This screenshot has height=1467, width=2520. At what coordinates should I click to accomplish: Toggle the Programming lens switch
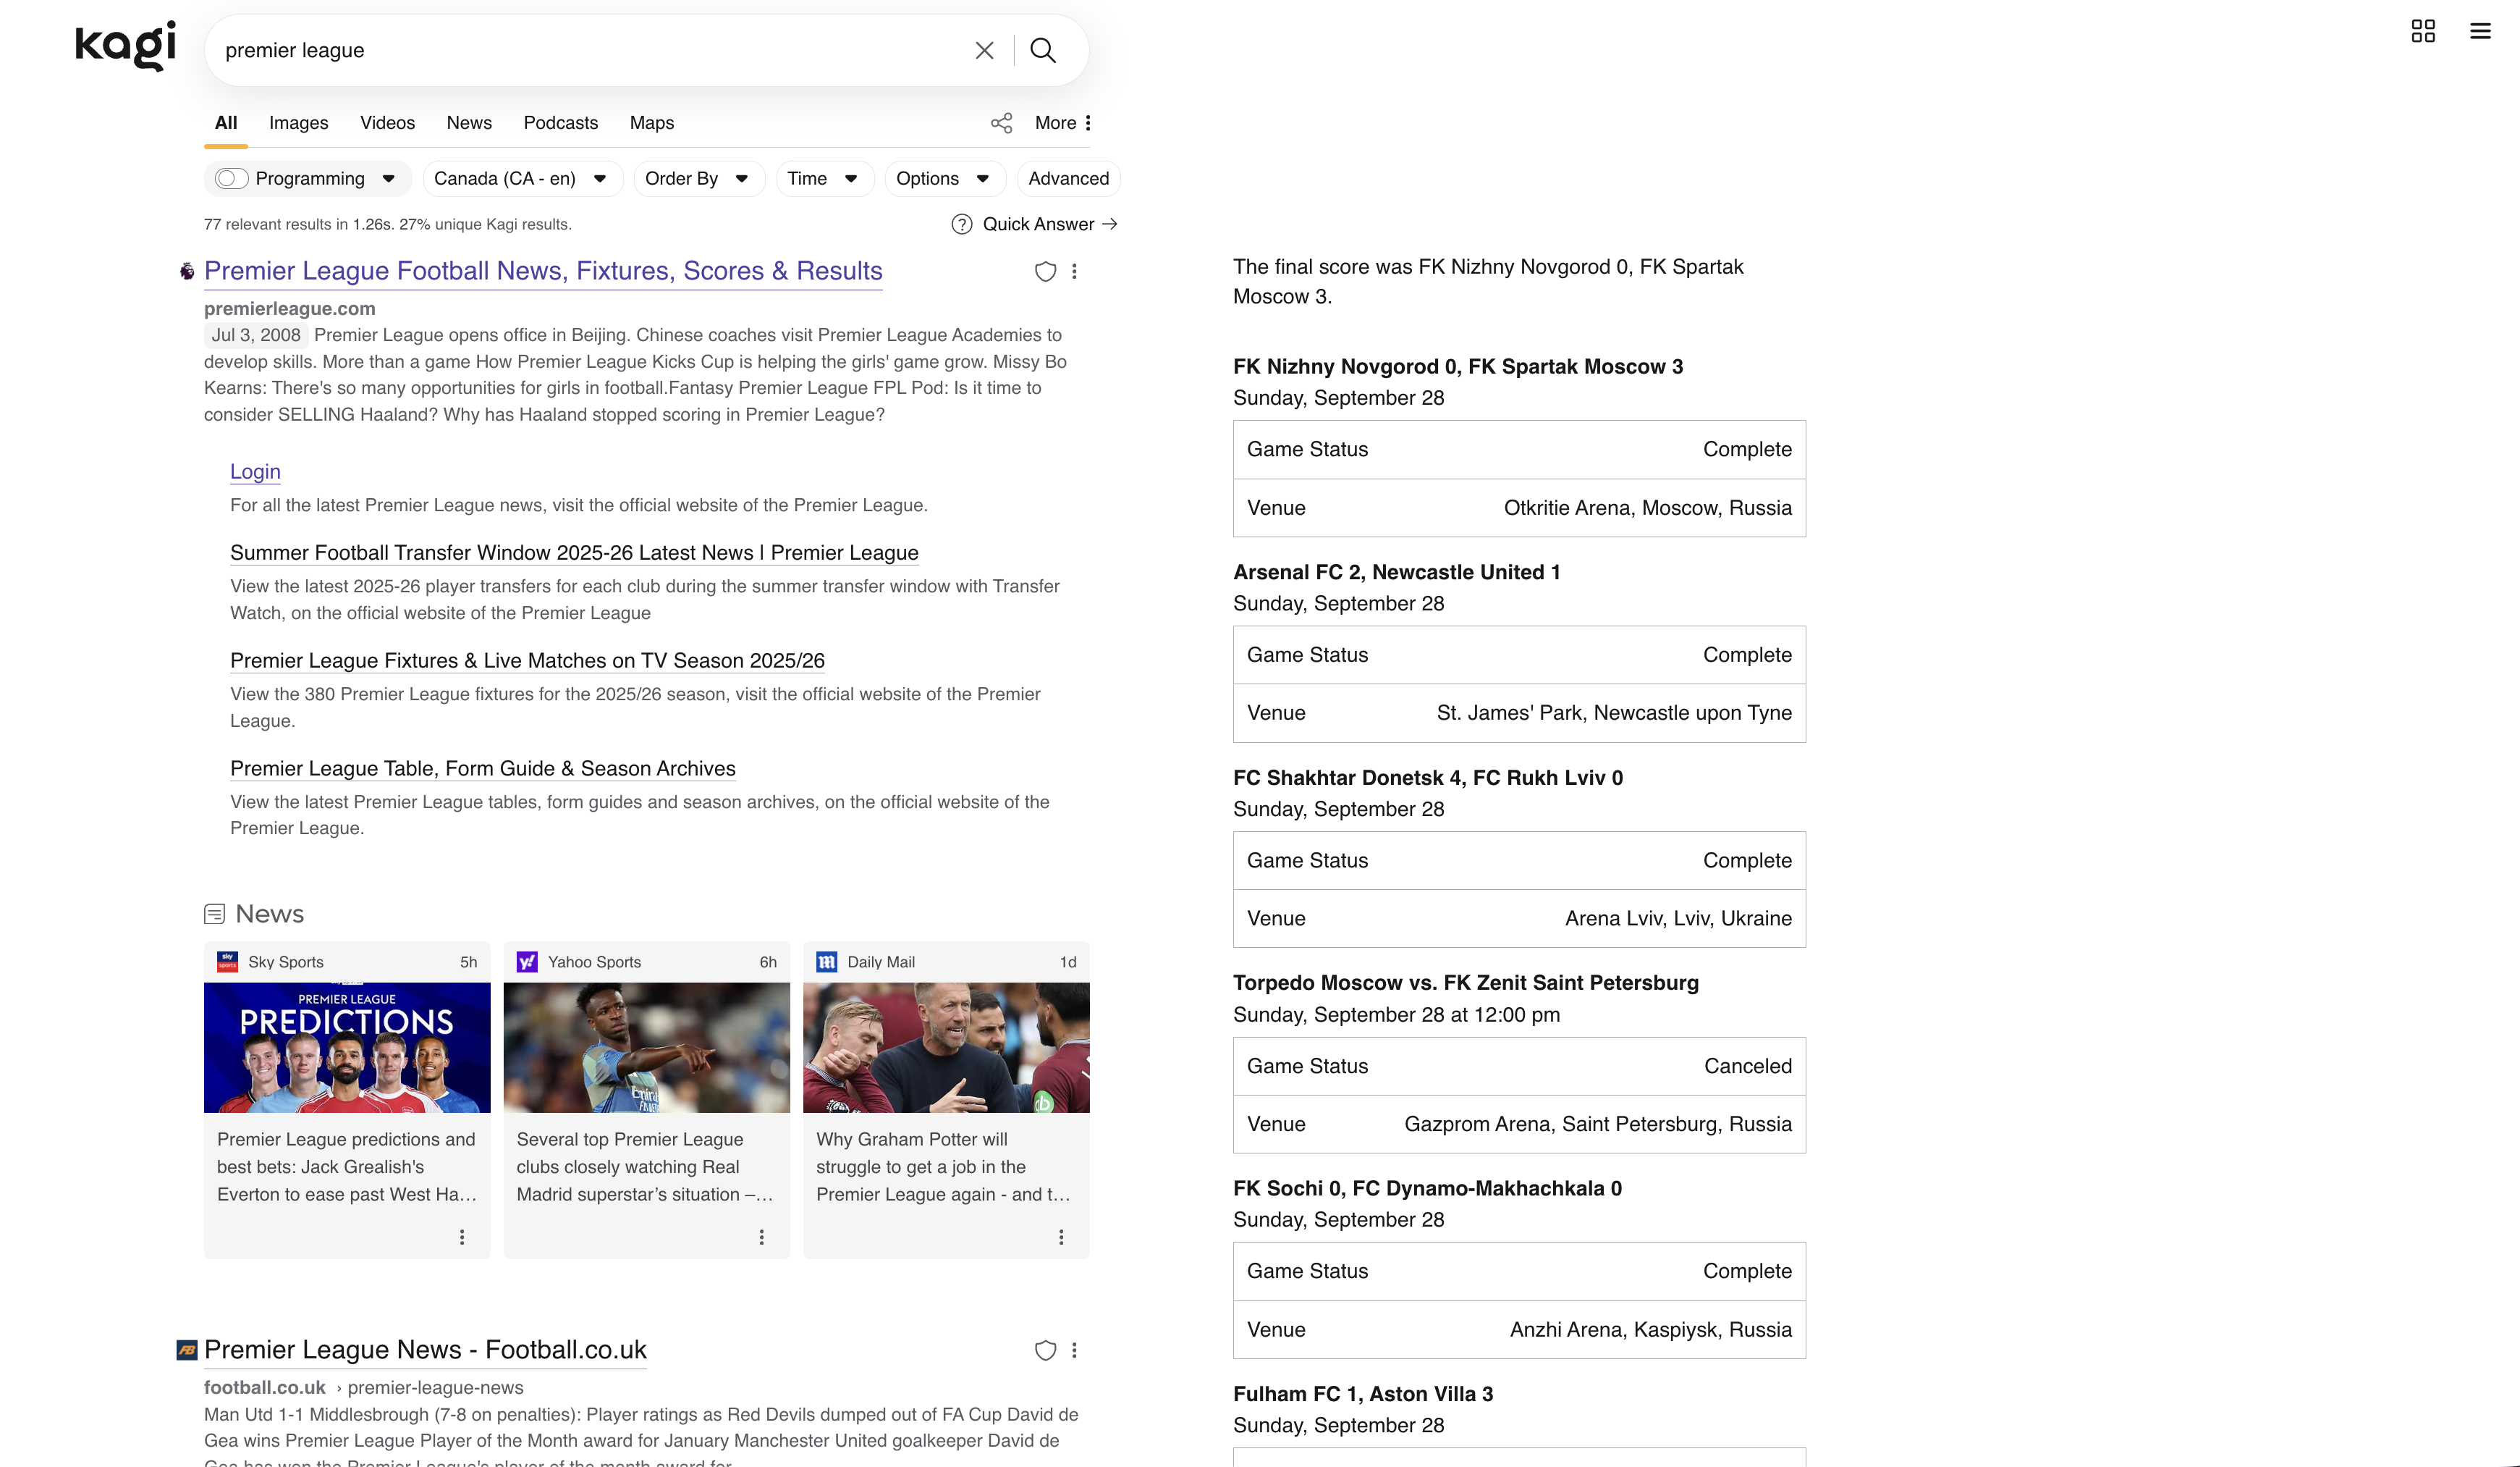click(x=231, y=178)
